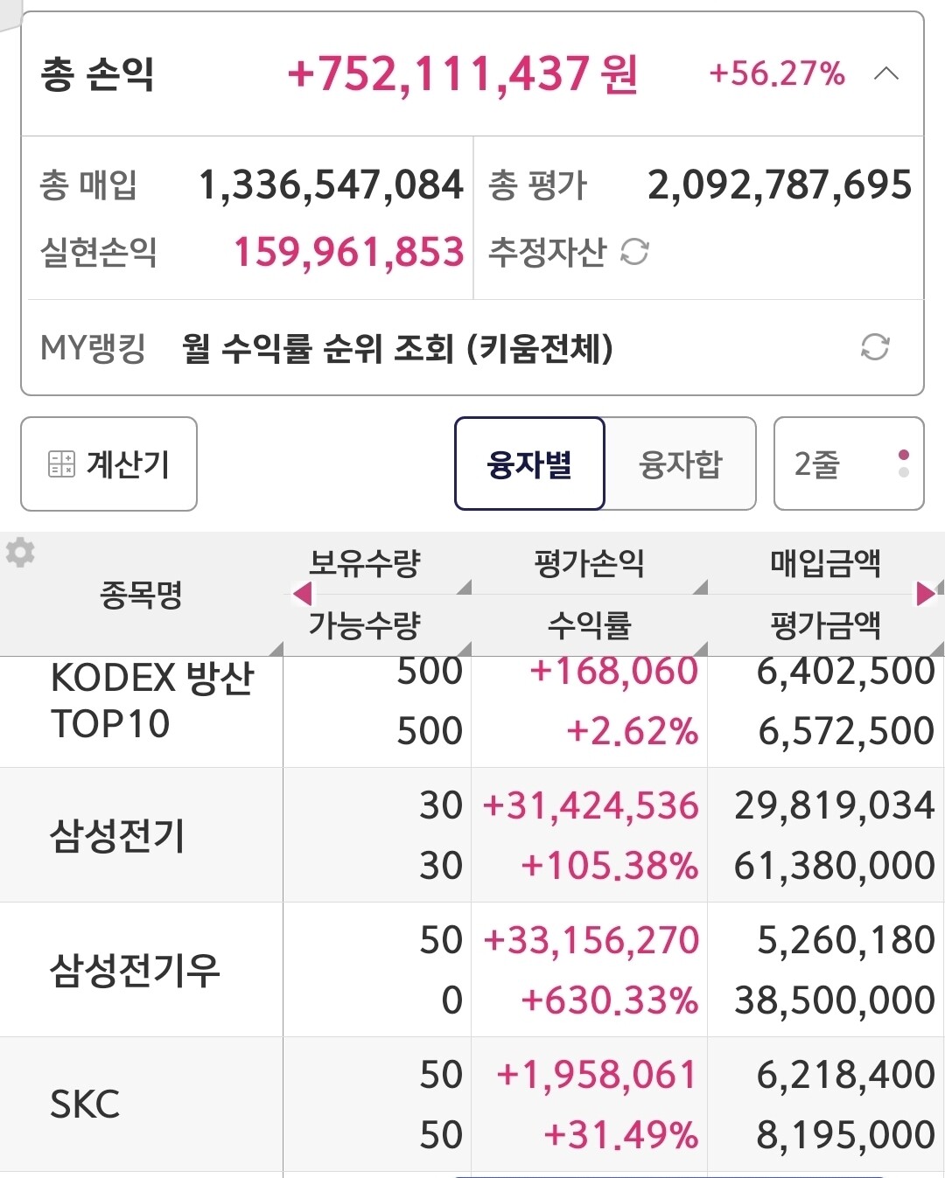Sort by 평가손익 column header
This screenshot has height=1178, width=945.
[589, 563]
